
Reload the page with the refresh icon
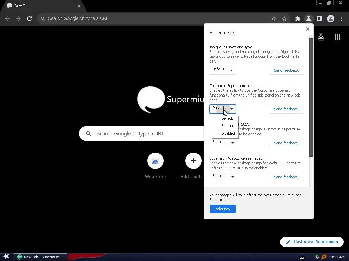click(x=29, y=19)
